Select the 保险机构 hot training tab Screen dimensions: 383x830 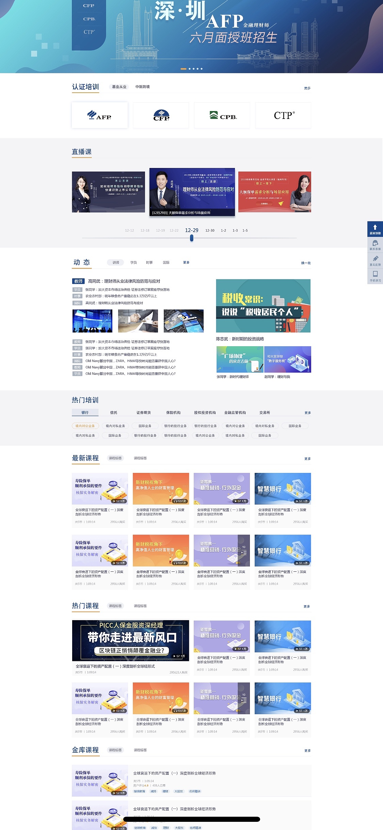point(173,413)
